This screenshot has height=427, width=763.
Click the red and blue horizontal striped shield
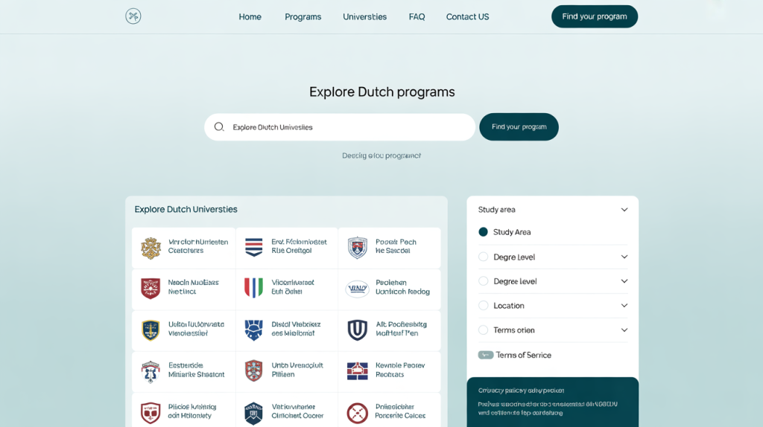coord(254,247)
